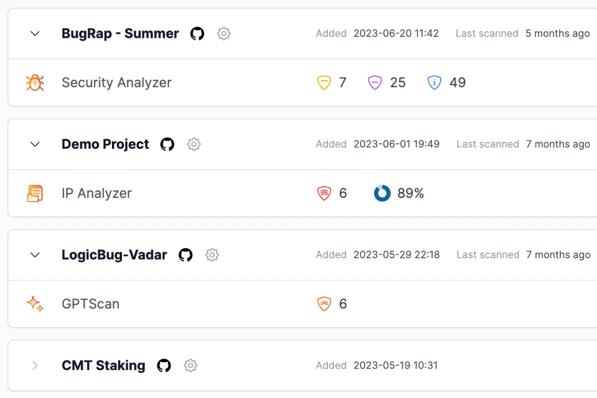Click the Security Analyzer bug icon
The height and width of the screenshot is (398, 597).
[x=35, y=83]
